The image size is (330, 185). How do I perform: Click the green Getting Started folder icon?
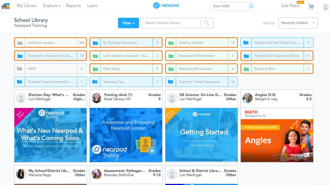tap(171, 42)
